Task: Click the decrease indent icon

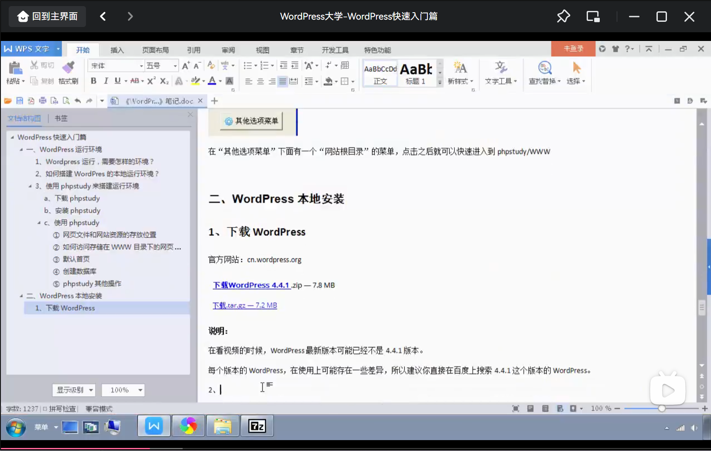Action: point(284,65)
